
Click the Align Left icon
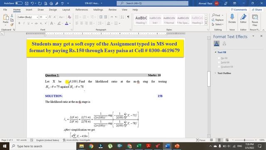coord(77,23)
